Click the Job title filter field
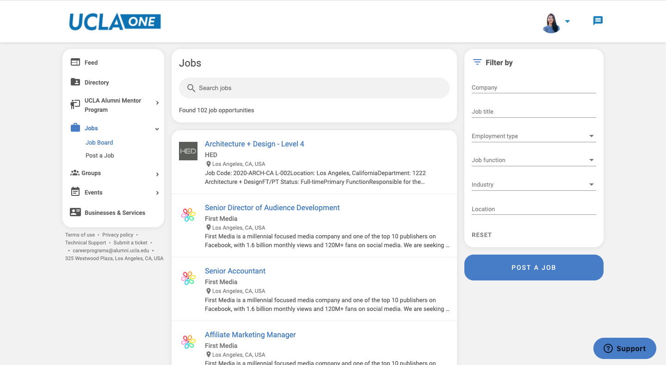The width and height of the screenshot is (666, 365). point(534,111)
